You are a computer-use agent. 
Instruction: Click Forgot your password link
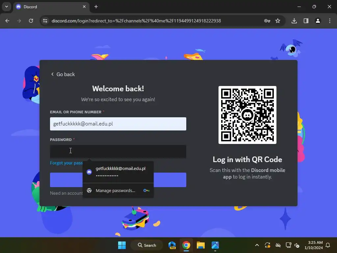(66, 163)
